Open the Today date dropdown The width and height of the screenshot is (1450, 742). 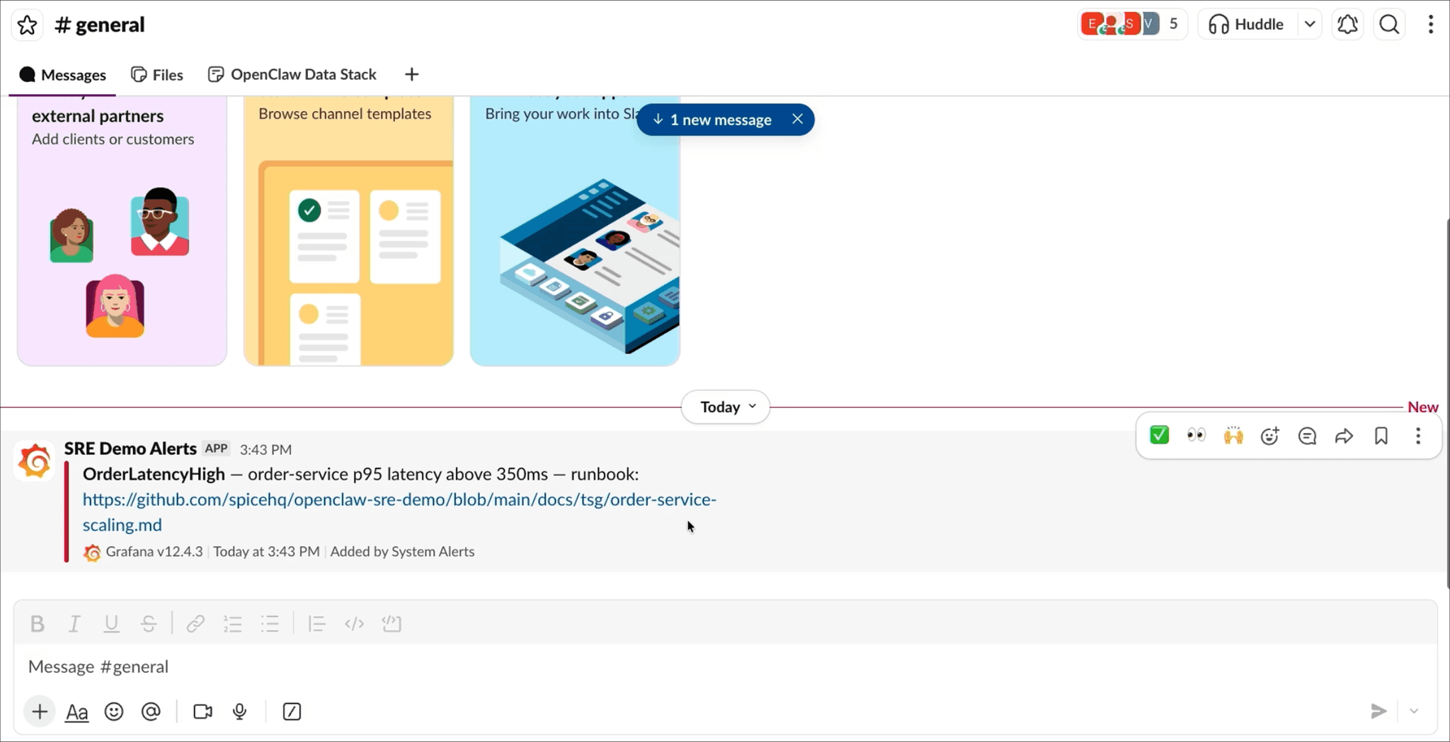click(x=726, y=407)
